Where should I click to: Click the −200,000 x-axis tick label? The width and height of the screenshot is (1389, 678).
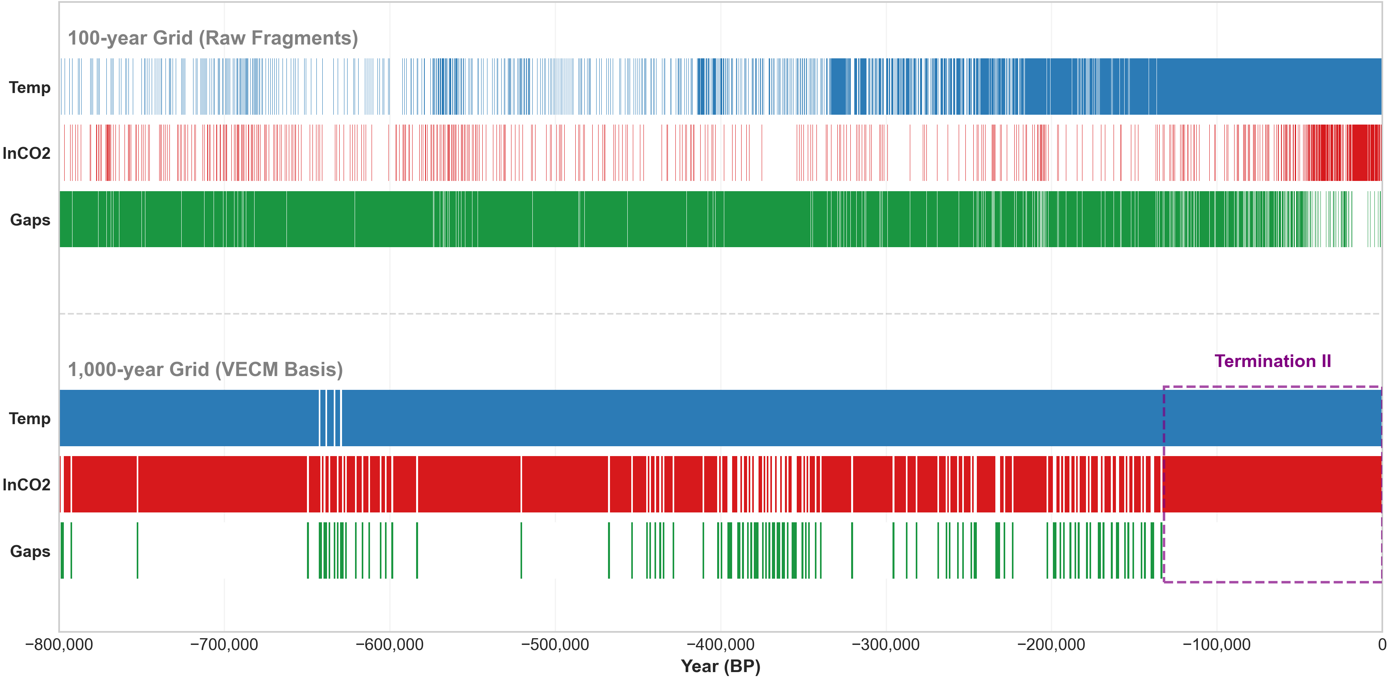1051,644
